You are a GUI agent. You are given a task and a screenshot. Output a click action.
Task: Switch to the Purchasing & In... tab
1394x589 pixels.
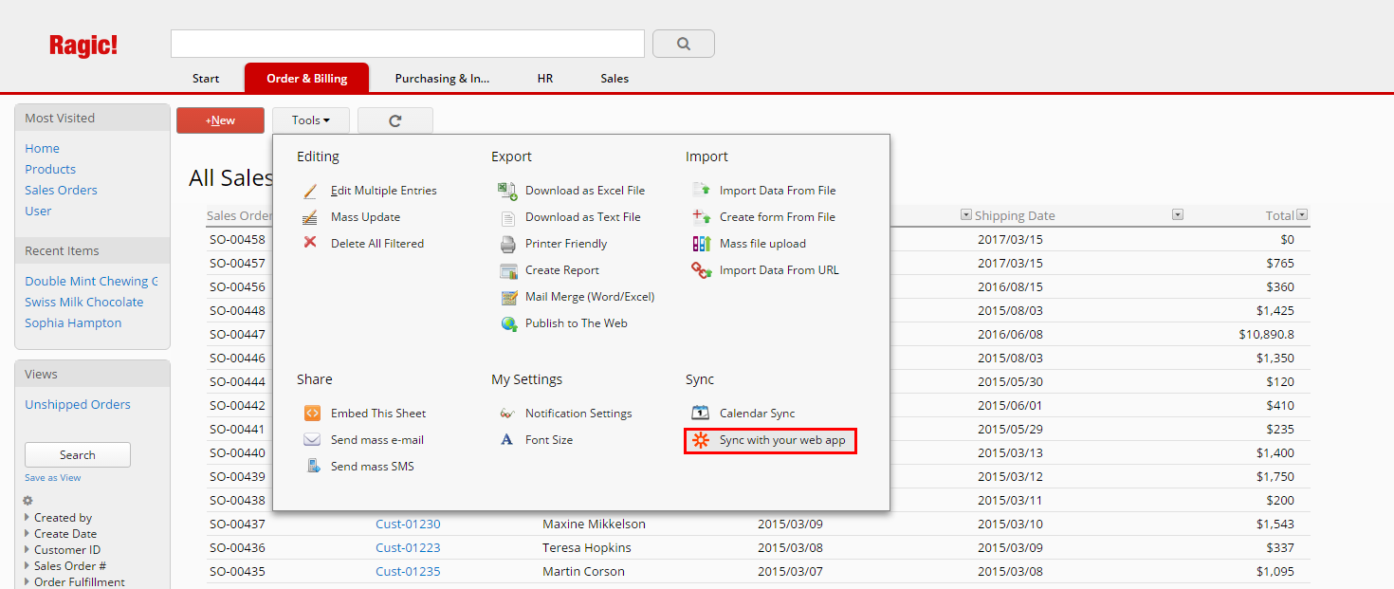click(x=442, y=79)
